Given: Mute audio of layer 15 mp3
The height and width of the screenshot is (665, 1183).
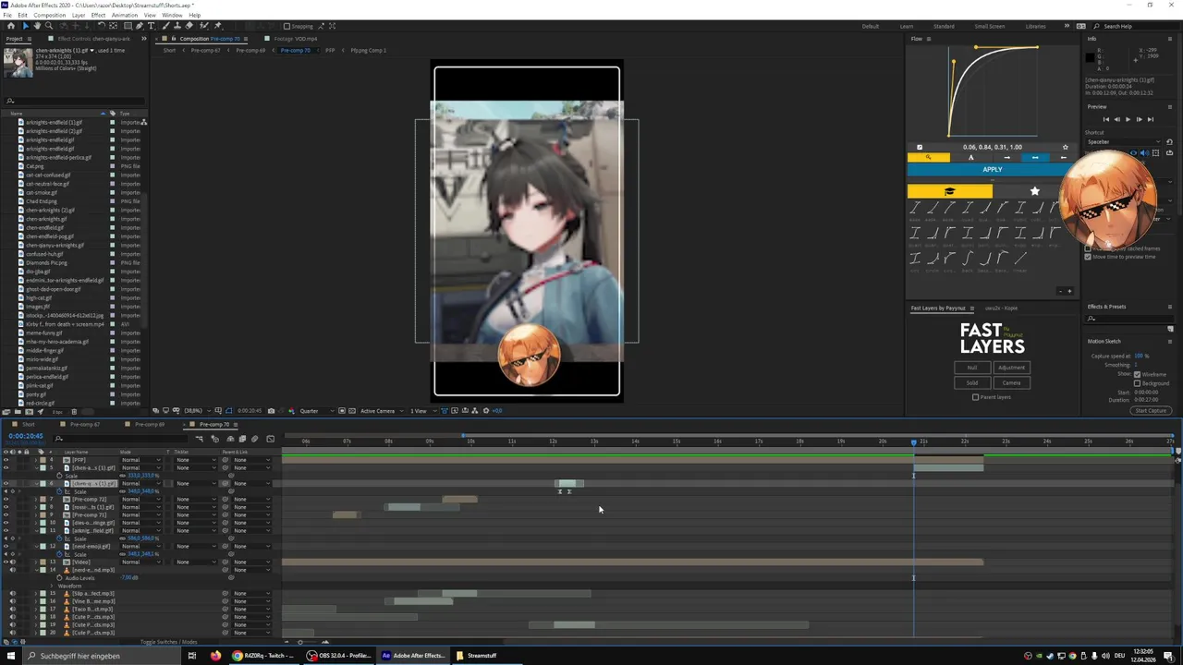Looking at the screenshot, I should click(x=13, y=593).
